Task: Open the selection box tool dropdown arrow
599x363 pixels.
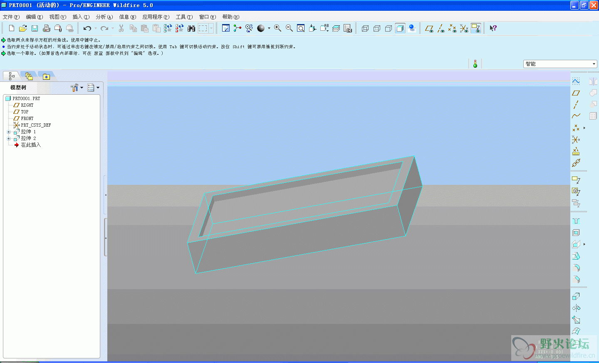Action: point(211,28)
